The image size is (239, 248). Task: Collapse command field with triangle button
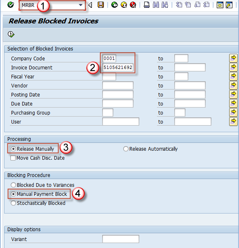[x=90, y=5]
